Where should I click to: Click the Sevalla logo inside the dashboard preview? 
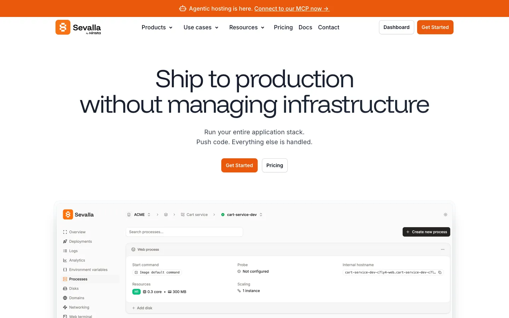(78, 214)
